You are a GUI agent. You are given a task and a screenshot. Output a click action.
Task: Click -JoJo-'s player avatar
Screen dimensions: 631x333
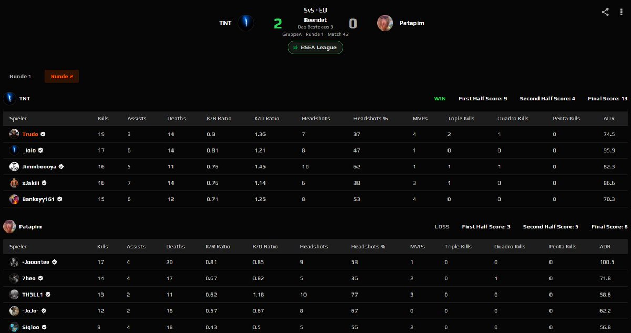(14, 311)
